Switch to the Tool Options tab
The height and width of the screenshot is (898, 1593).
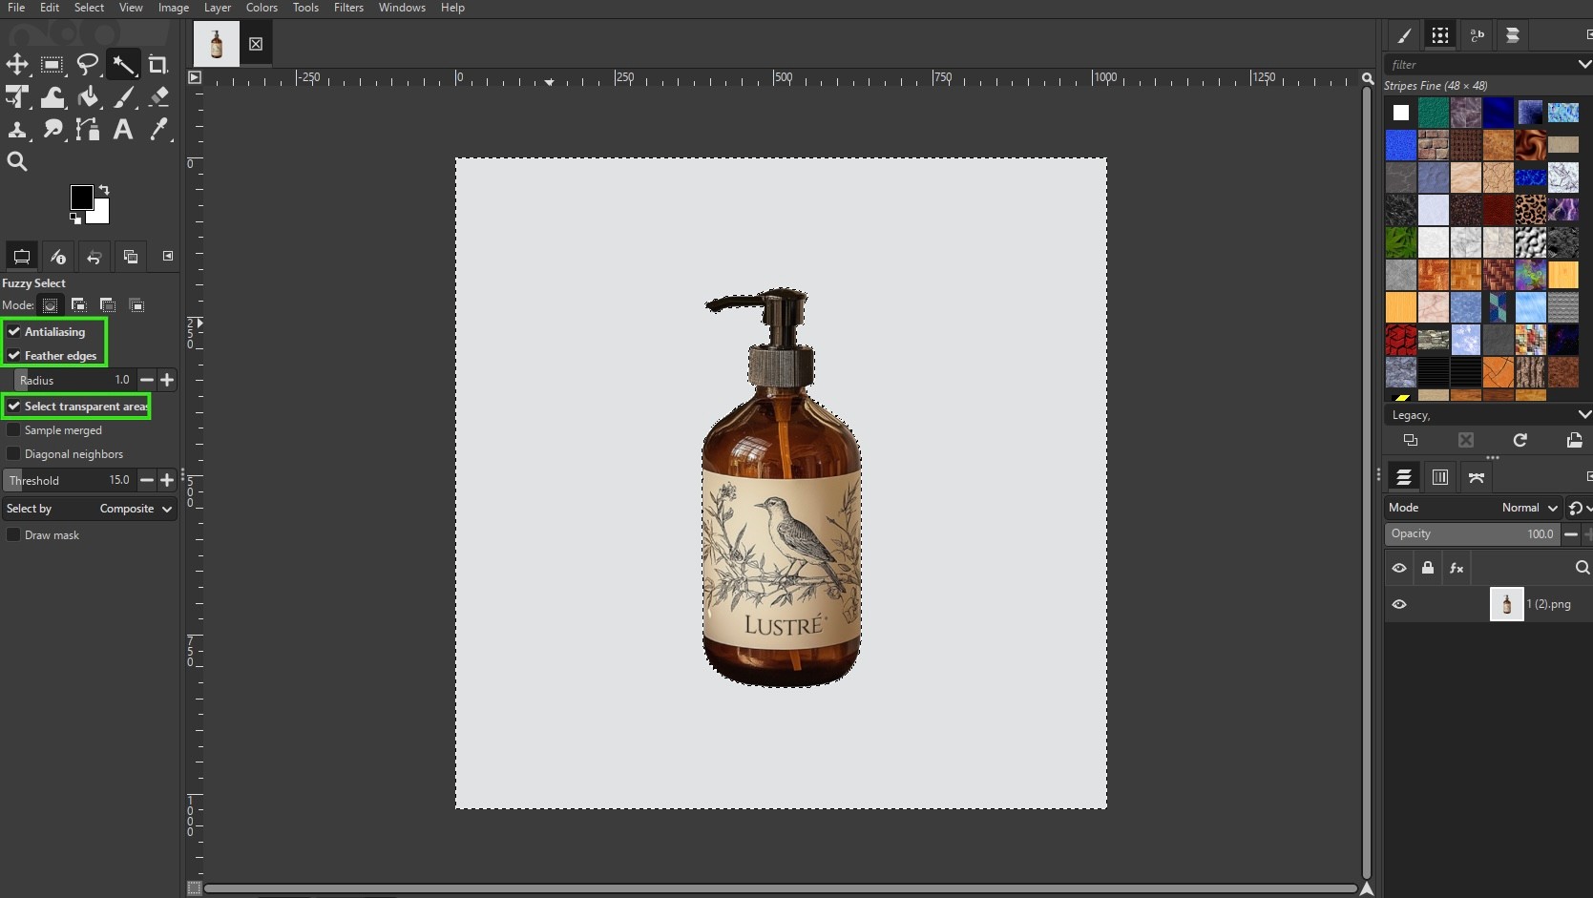pos(21,256)
